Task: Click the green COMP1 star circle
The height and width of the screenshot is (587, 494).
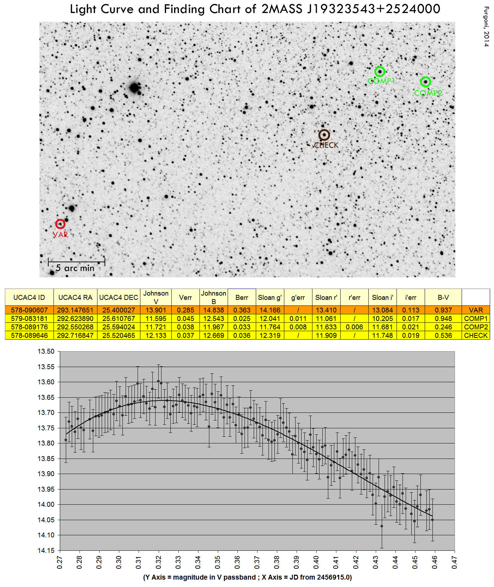Action: 380,71
